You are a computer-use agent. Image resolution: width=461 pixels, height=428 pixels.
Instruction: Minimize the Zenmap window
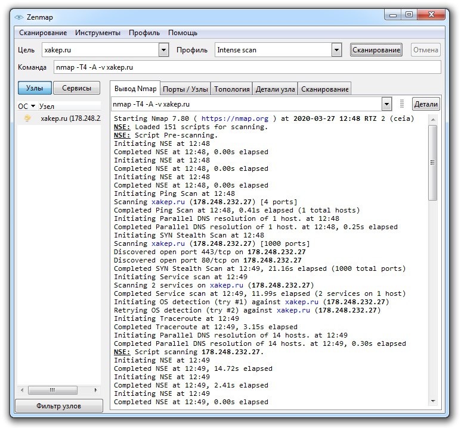pyautogui.click(x=393, y=15)
